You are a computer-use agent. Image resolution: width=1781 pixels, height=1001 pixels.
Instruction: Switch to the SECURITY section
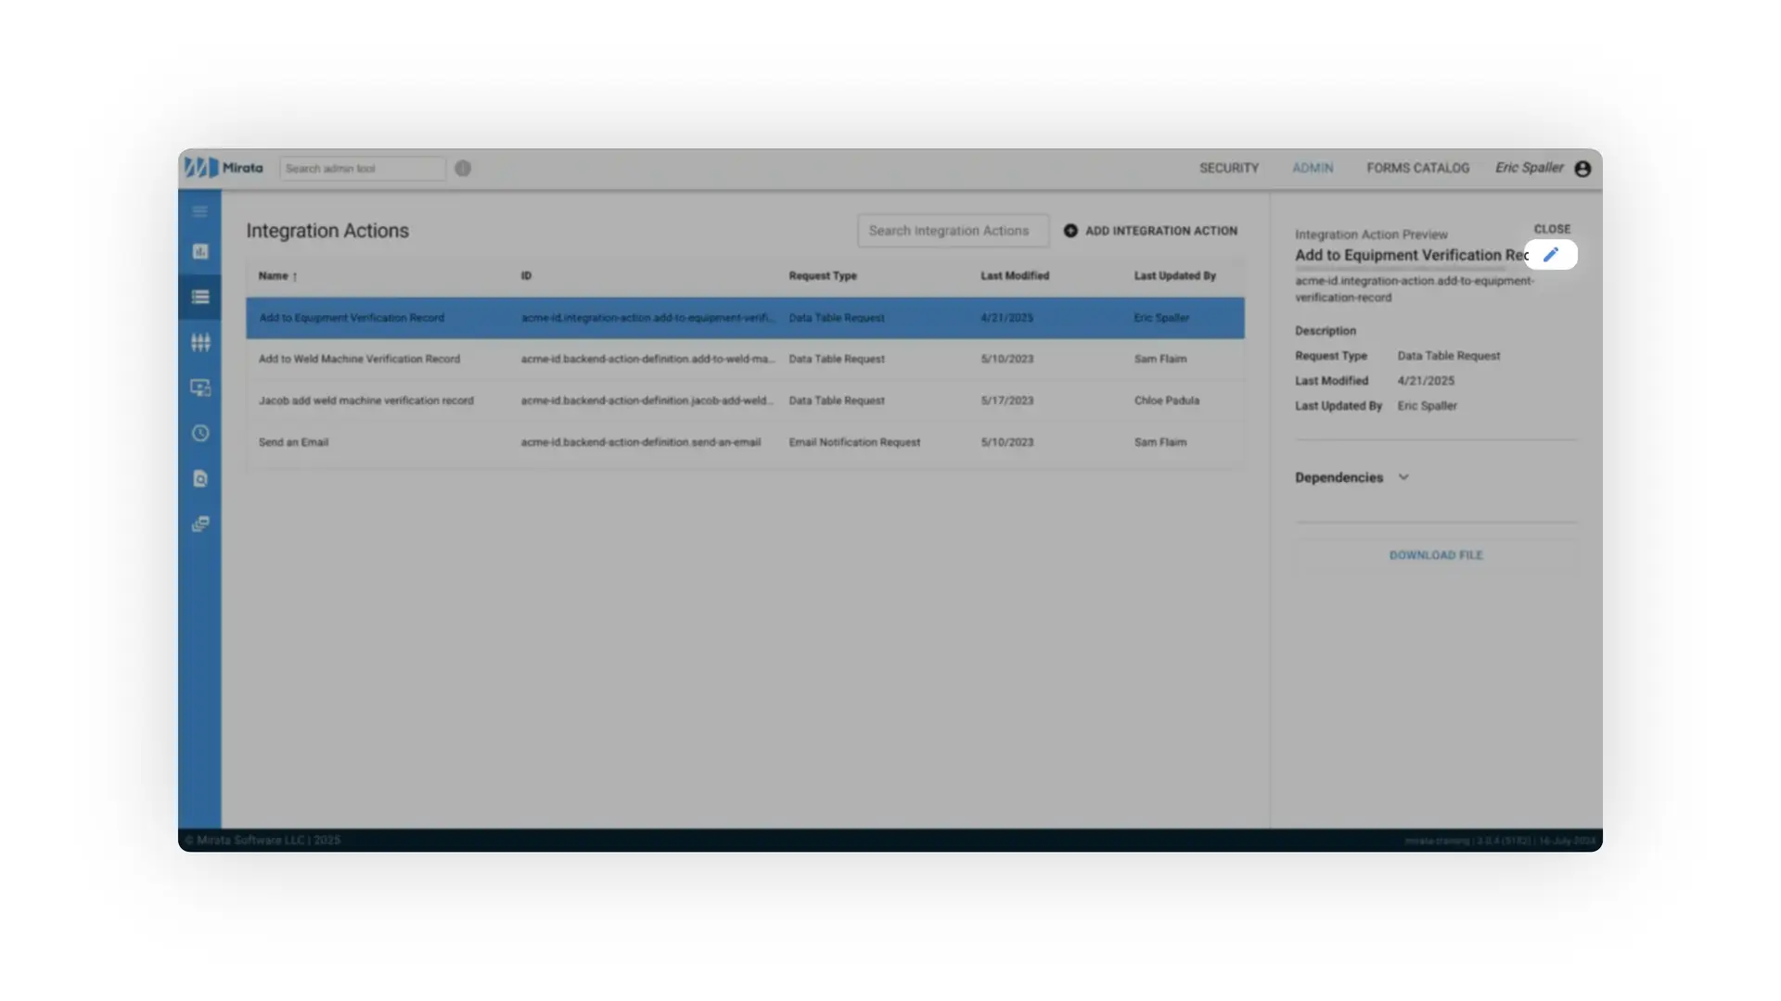1229,168
